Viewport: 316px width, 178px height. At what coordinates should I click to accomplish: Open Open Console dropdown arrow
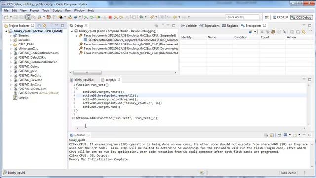point(299,135)
